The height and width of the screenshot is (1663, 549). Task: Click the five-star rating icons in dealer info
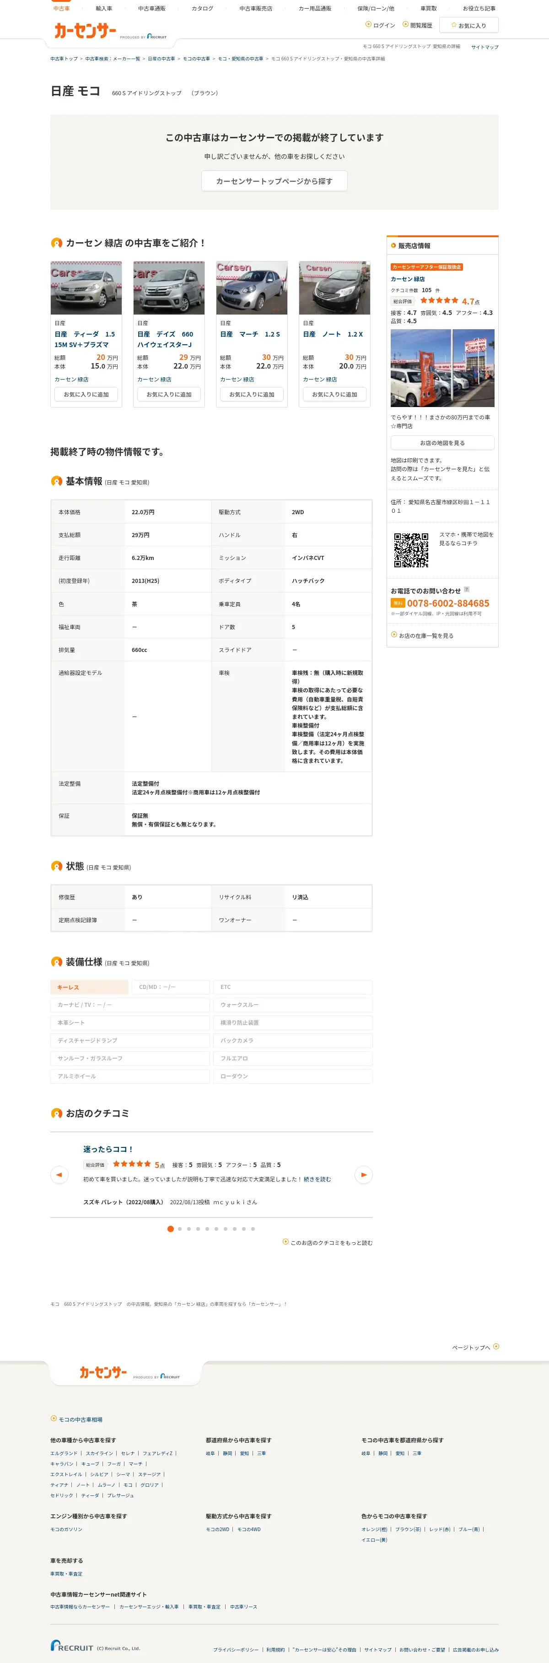coord(439,301)
